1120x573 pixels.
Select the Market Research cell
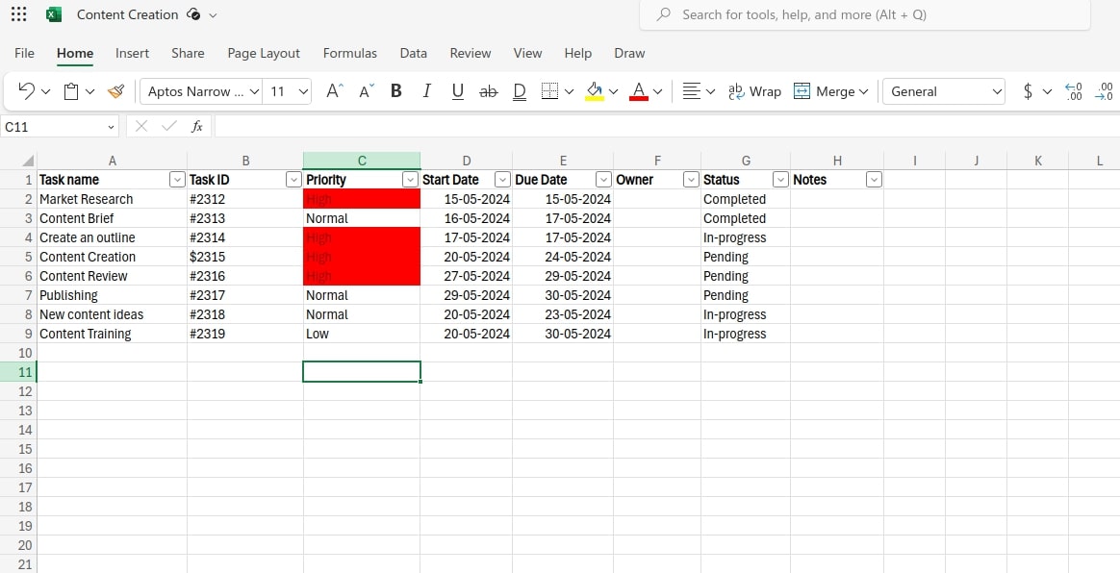click(113, 199)
